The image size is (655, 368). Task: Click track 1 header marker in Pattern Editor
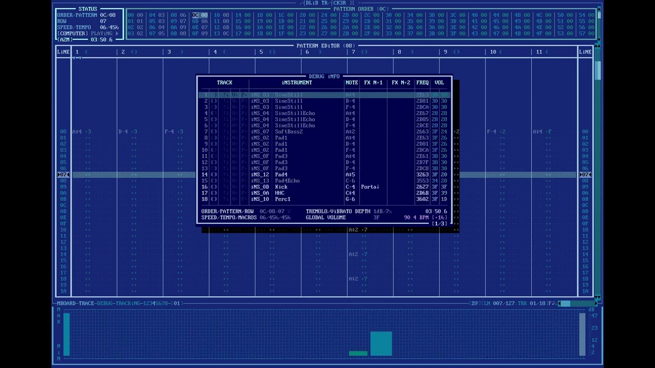point(86,52)
